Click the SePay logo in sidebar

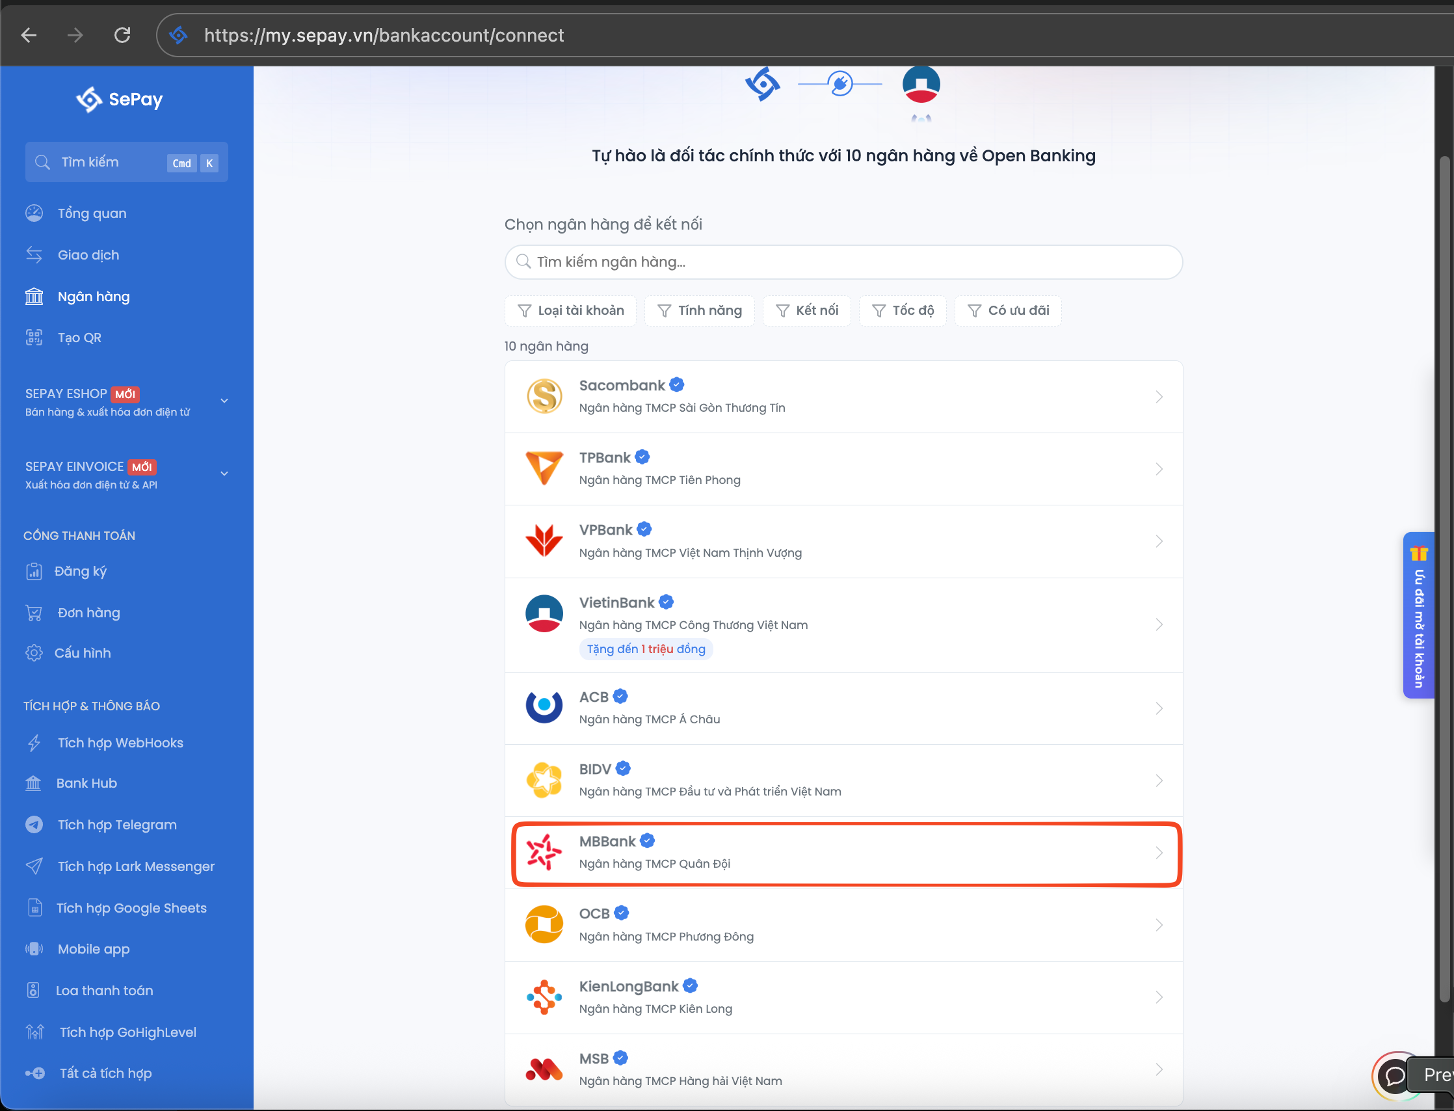[120, 99]
